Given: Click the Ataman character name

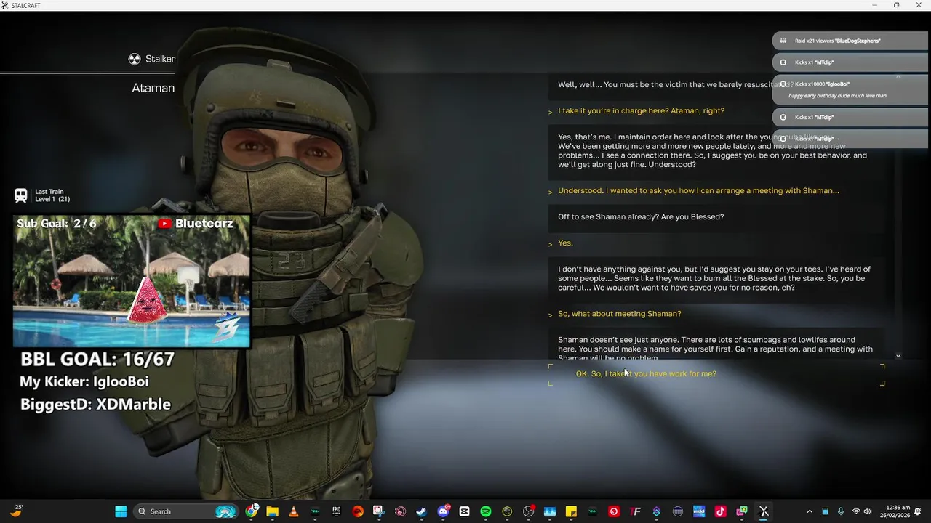Looking at the screenshot, I should tap(153, 88).
